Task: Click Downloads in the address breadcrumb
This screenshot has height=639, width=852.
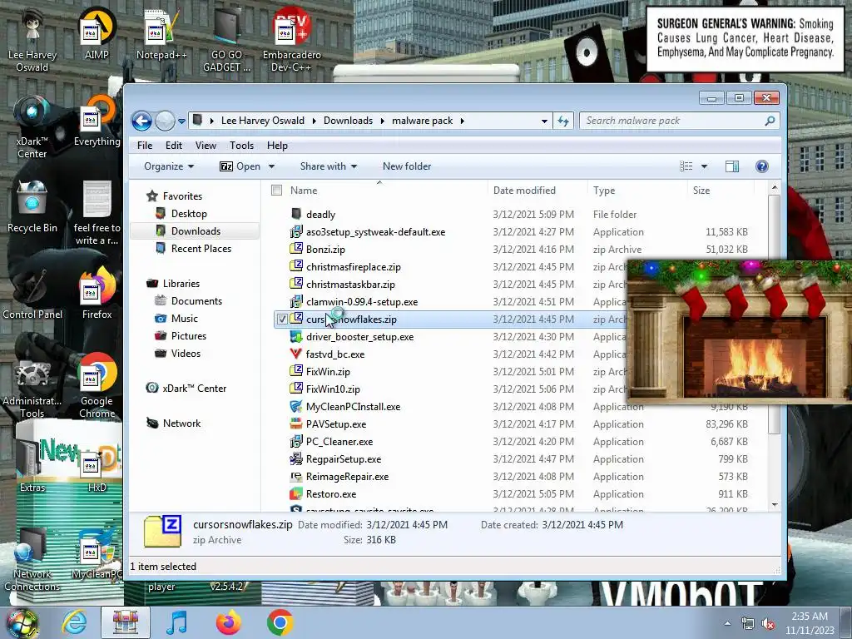Action: tap(349, 121)
